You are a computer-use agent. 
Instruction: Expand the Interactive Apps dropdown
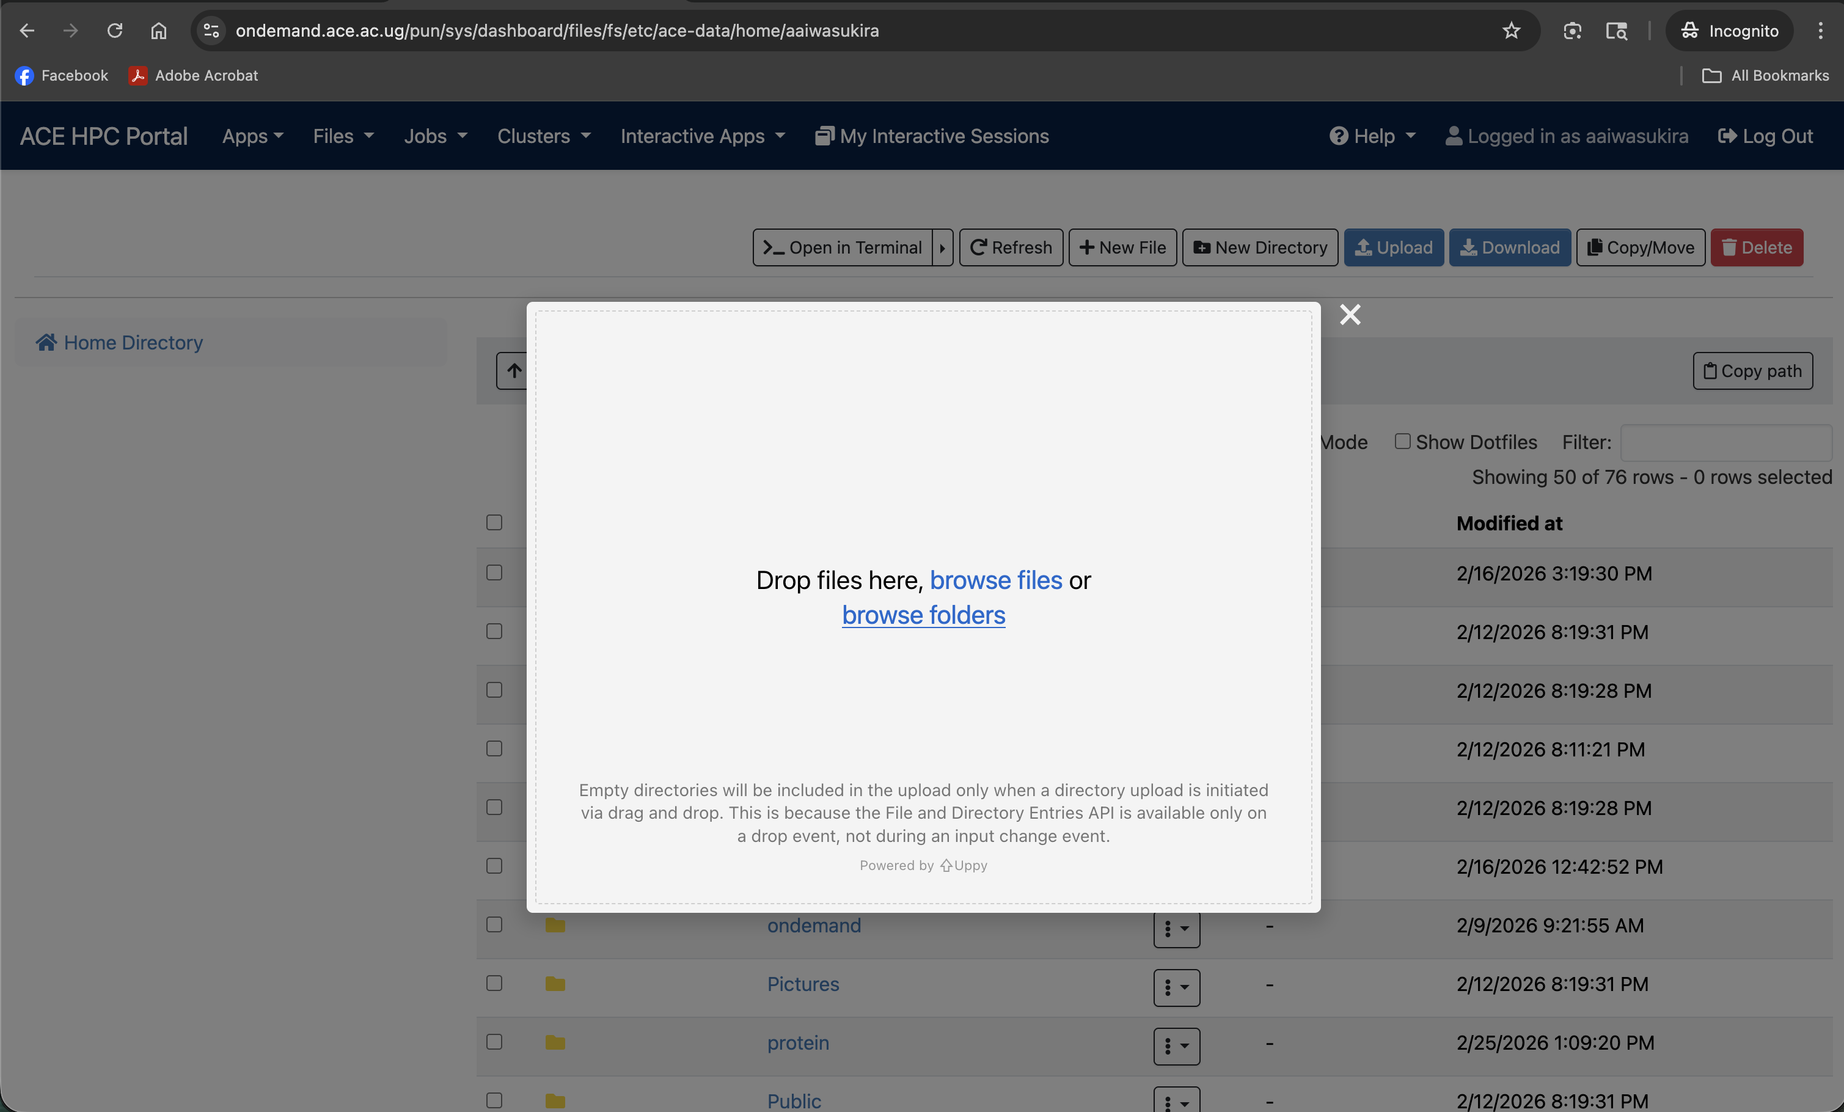tap(702, 136)
